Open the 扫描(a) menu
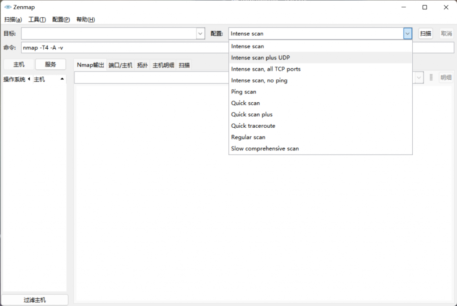 pos(13,20)
